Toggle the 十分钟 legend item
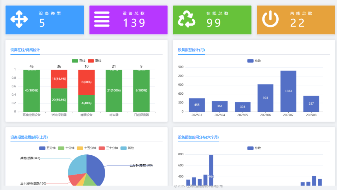Screen dimensions: 337x190 (66, 148)
